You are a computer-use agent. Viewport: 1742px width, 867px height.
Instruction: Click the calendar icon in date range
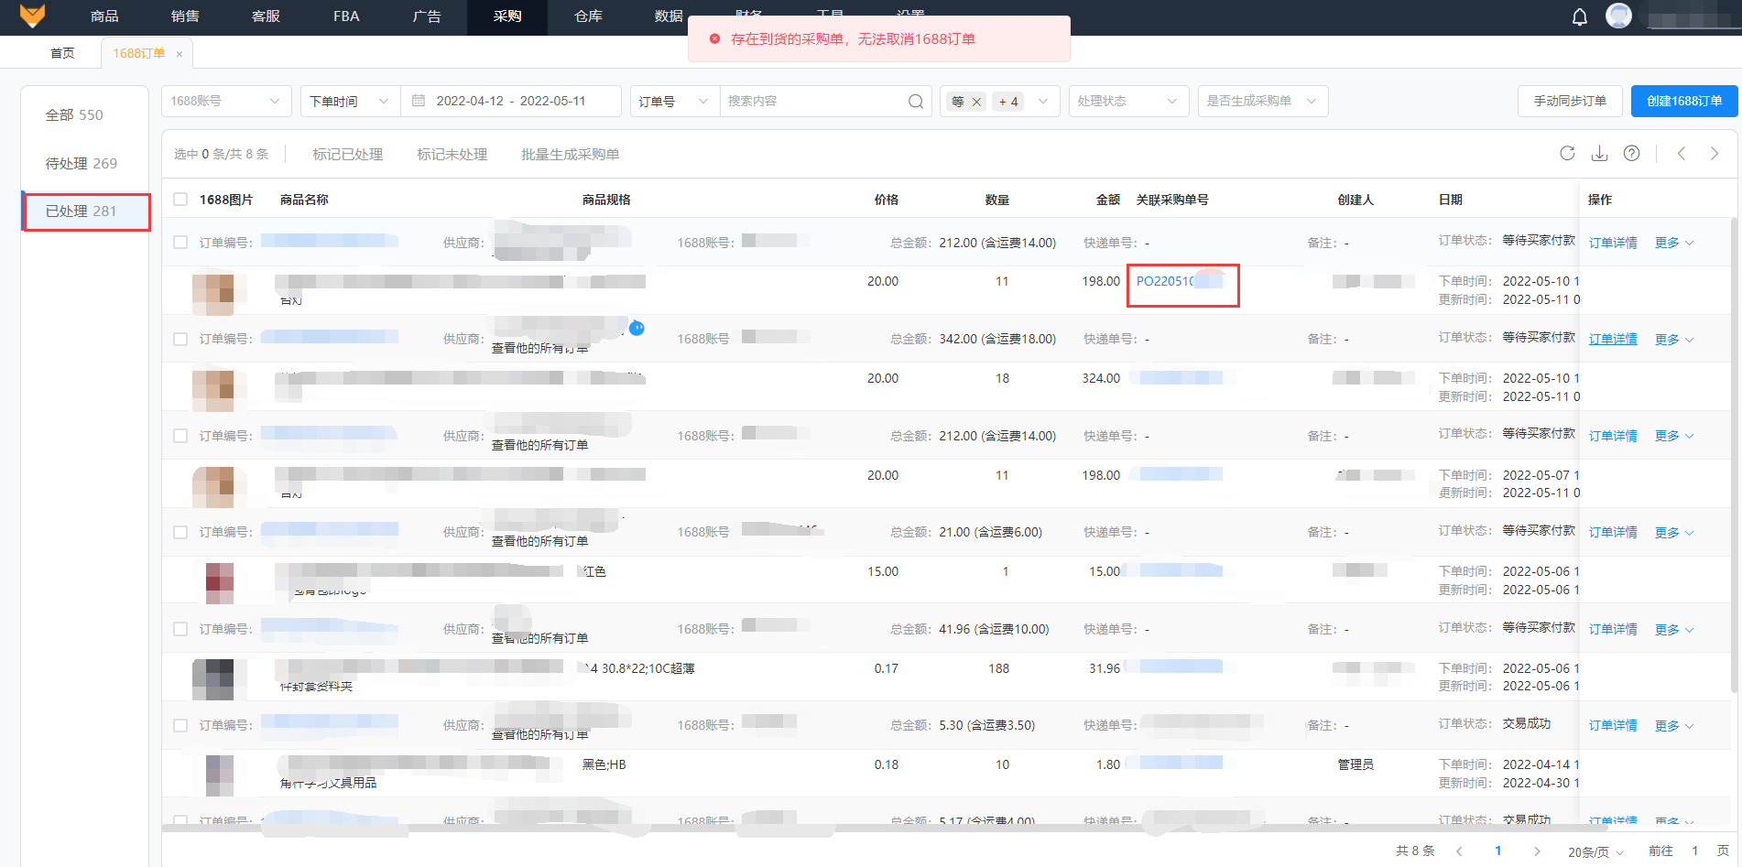pos(419,101)
